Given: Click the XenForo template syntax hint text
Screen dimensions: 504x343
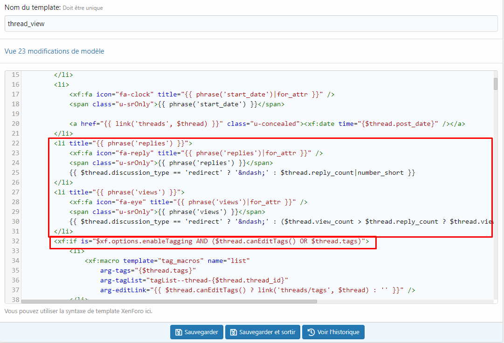Looking at the screenshot, I should 78,311.
